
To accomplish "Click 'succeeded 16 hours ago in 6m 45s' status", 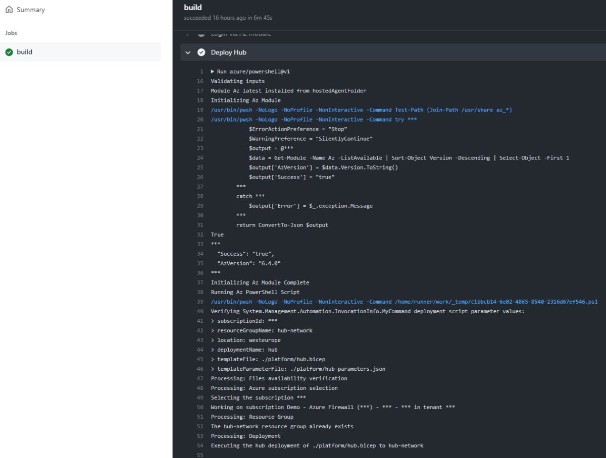I will (228, 18).
